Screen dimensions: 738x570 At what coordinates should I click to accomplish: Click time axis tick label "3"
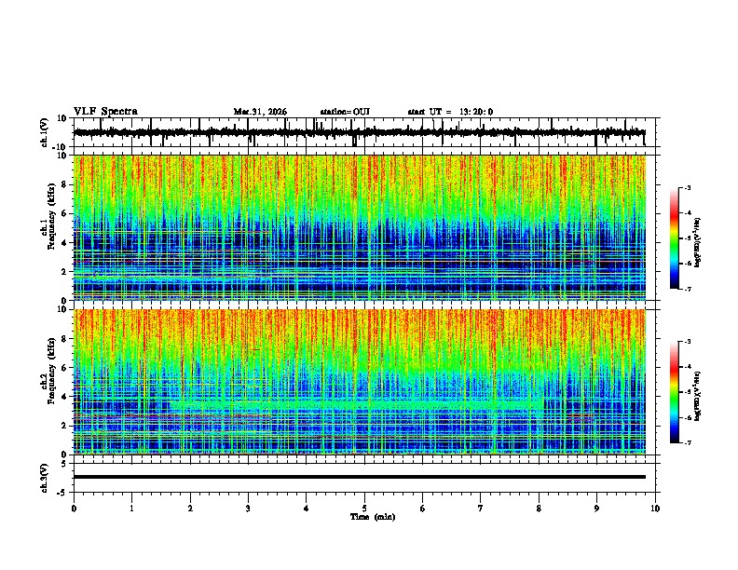(248, 509)
